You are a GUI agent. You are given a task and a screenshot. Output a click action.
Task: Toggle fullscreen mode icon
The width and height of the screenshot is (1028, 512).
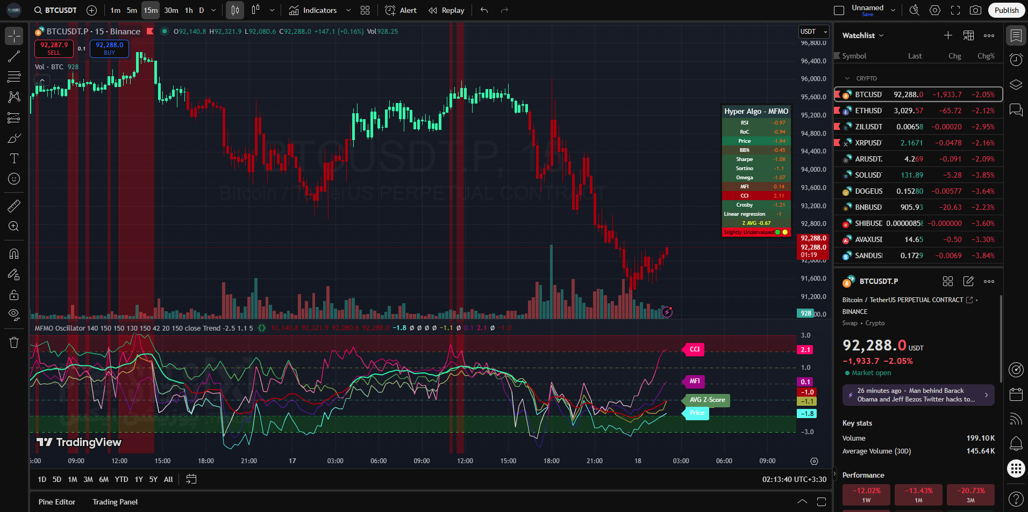tap(955, 10)
